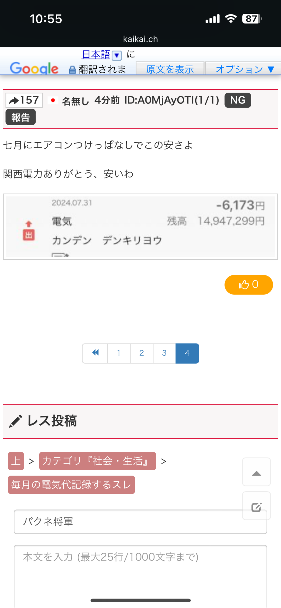This screenshot has height=608, width=281.
Task: Tap the pencil icon beside レス投稿
Action: point(15,421)
